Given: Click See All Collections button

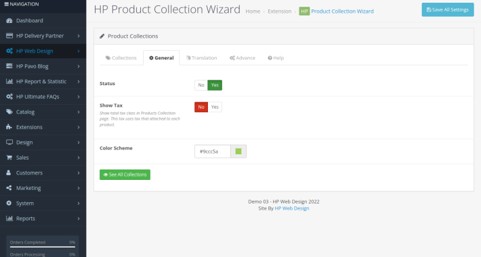Looking at the screenshot, I should (125, 174).
